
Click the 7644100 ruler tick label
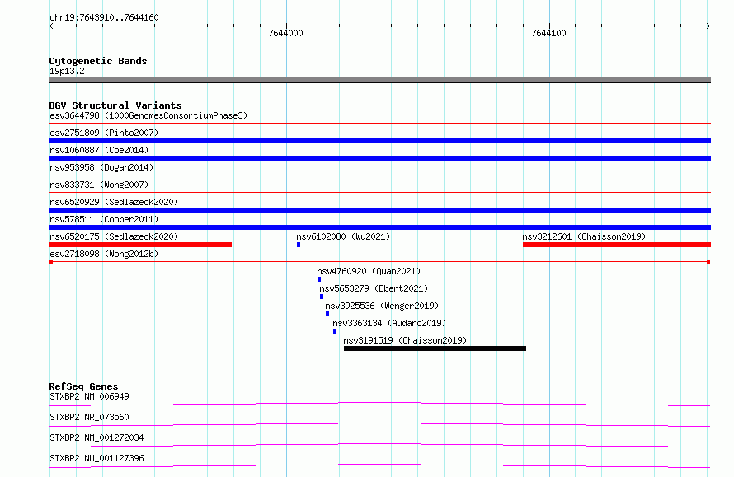[x=548, y=33]
